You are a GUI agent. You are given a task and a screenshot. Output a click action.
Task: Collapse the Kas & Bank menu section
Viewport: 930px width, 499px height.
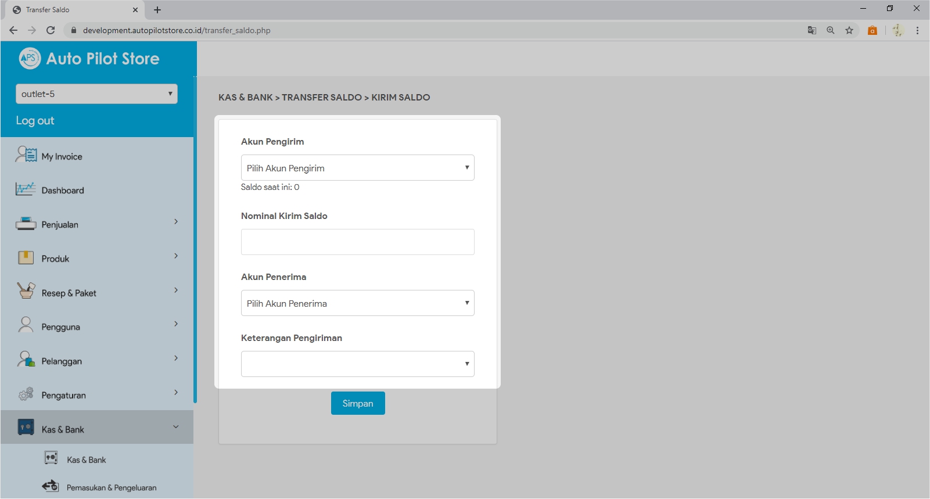coord(175,427)
